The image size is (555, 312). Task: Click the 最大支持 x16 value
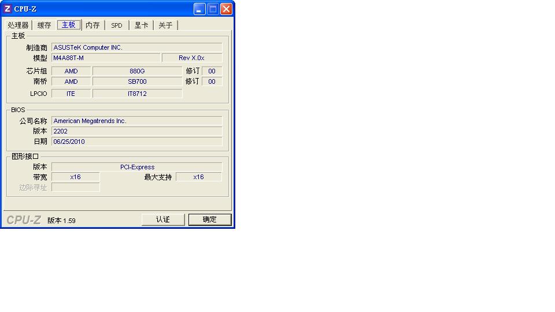coord(199,177)
